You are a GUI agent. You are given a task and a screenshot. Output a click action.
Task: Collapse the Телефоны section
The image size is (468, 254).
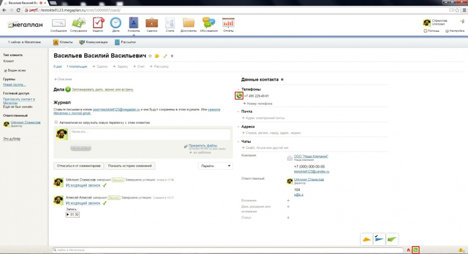[238, 90]
